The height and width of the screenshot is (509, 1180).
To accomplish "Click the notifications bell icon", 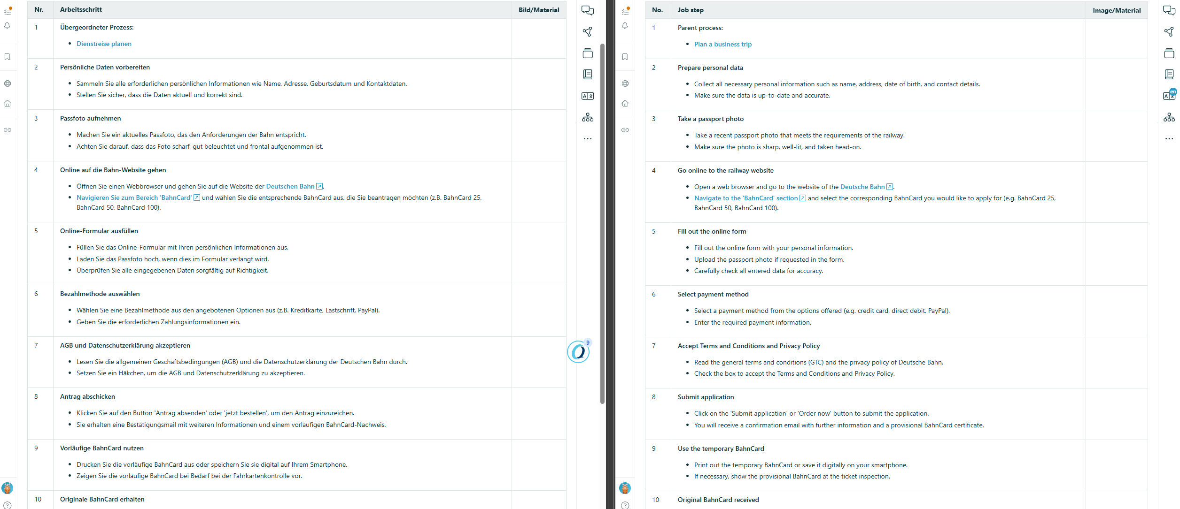I will tap(8, 26).
